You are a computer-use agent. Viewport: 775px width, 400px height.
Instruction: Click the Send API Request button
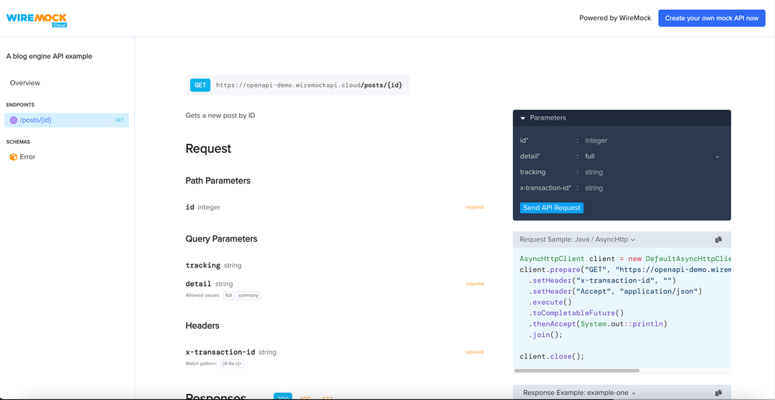[552, 208]
